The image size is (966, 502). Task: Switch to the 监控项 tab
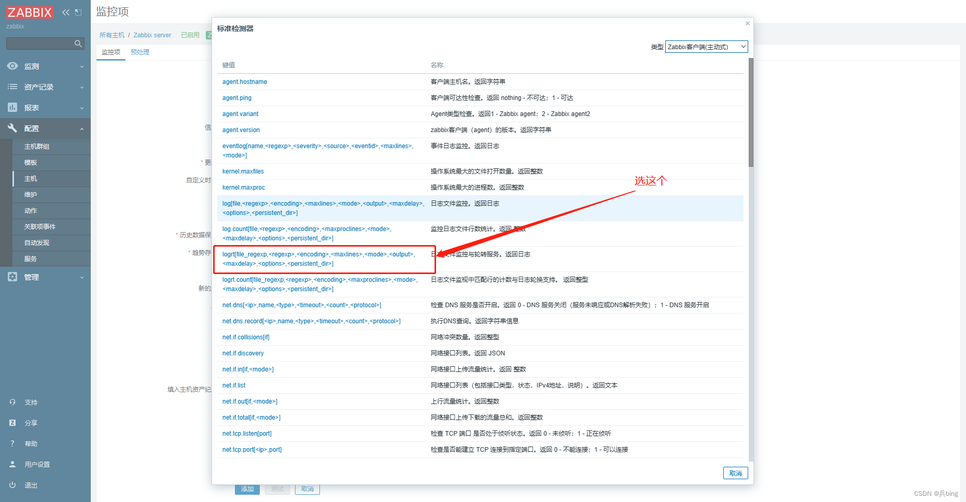(x=111, y=52)
